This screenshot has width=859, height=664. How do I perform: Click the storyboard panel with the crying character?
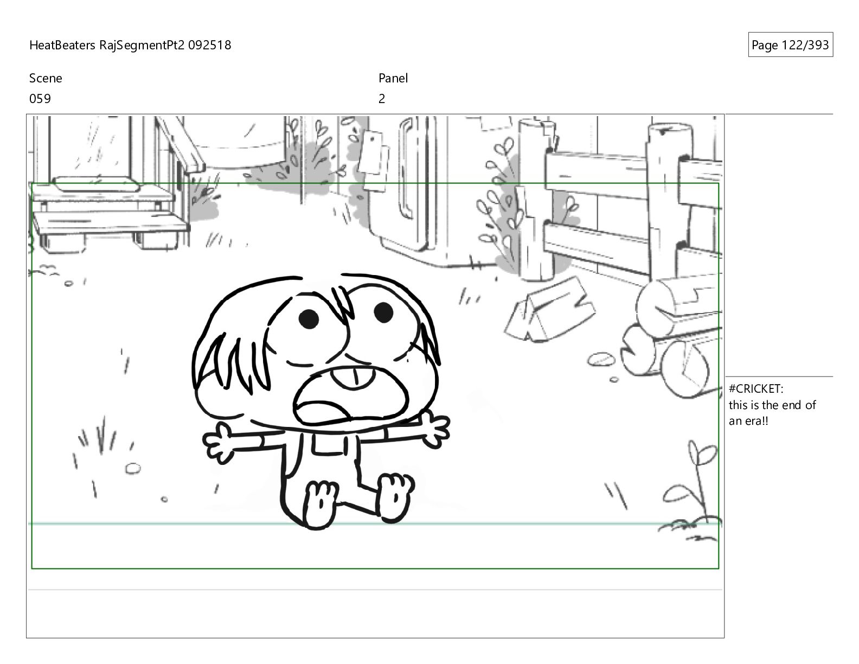(x=375, y=375)
